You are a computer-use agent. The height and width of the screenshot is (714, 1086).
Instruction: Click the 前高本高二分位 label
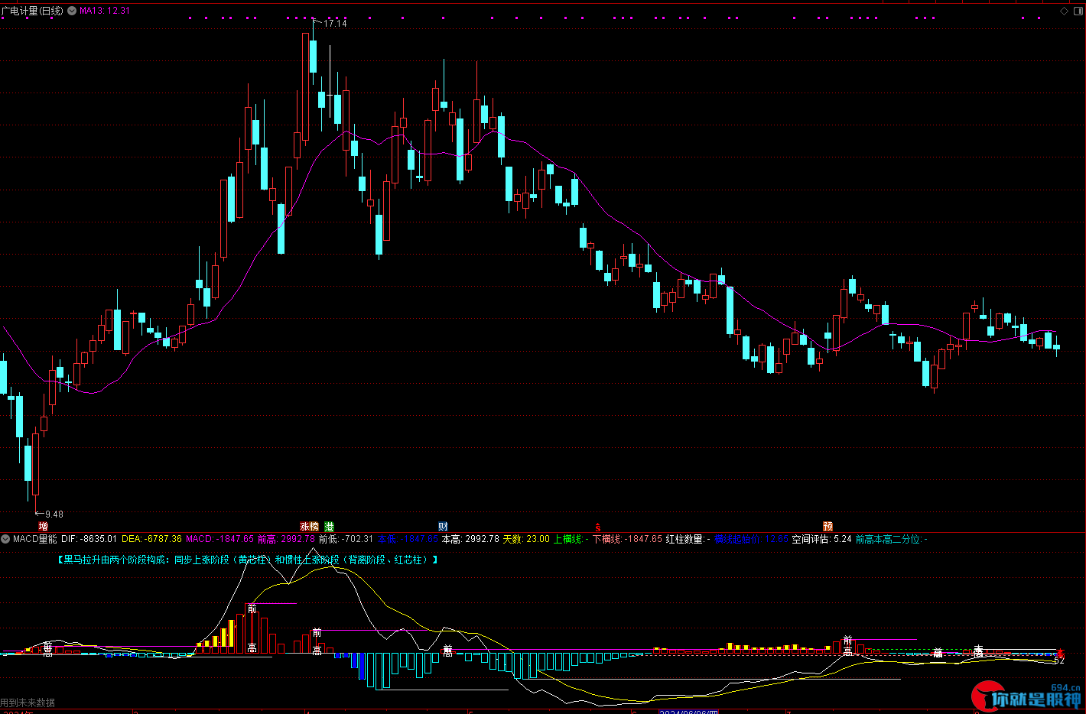tap(888, 539)
